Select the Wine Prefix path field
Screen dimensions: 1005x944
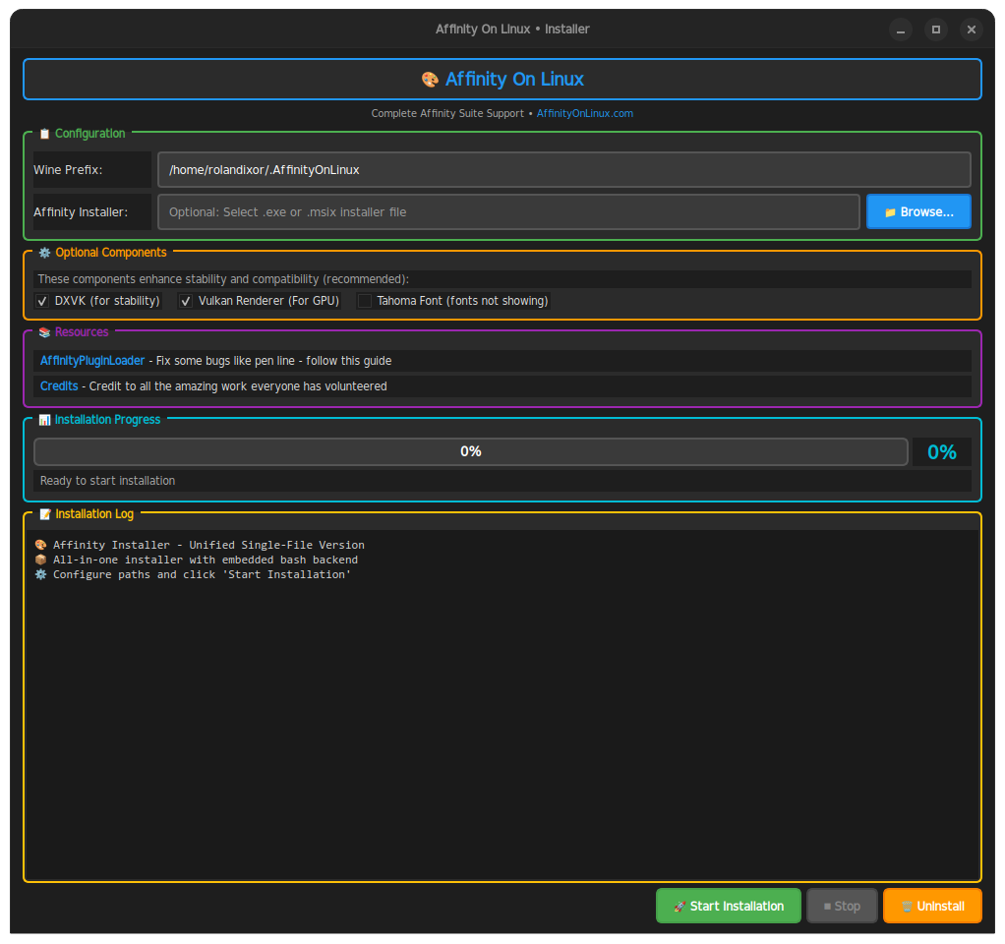pyautogui.click(x=563, y=169)
